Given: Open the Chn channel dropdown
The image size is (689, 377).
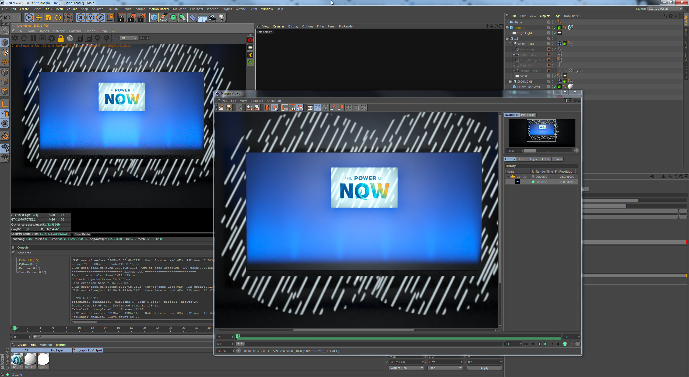Looking at the screenshot, I should 129,38.
